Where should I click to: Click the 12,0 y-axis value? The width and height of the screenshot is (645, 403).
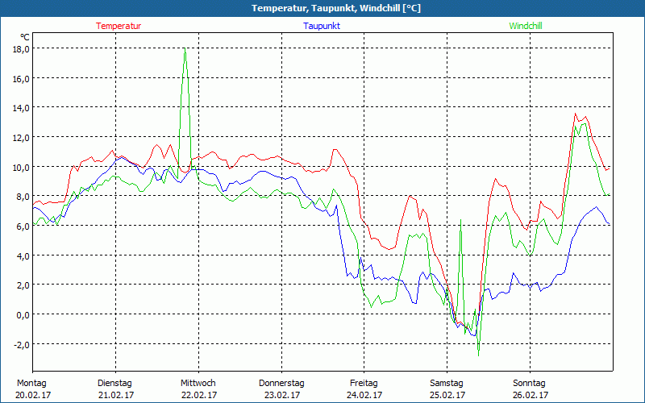point(22,138)
